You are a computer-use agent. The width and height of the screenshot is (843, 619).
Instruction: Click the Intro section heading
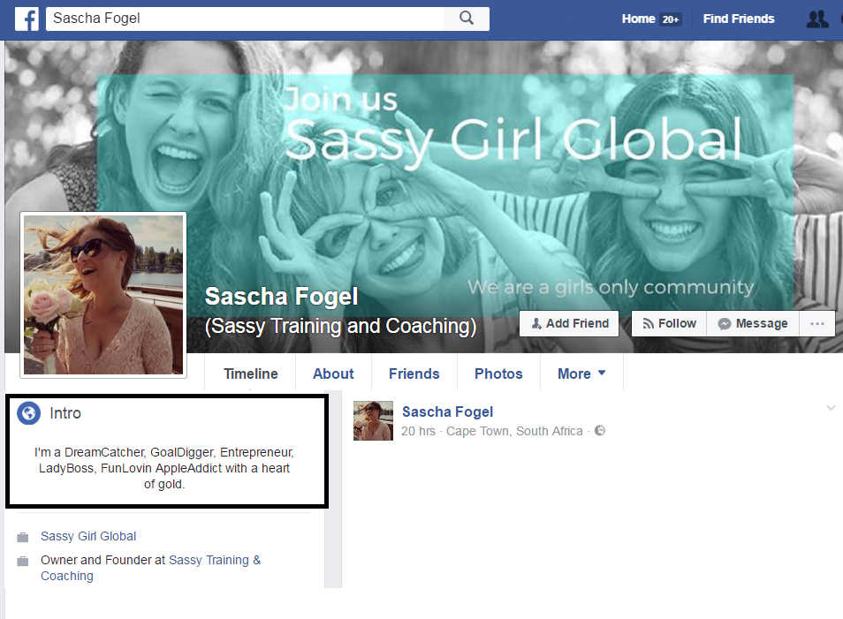65,413
